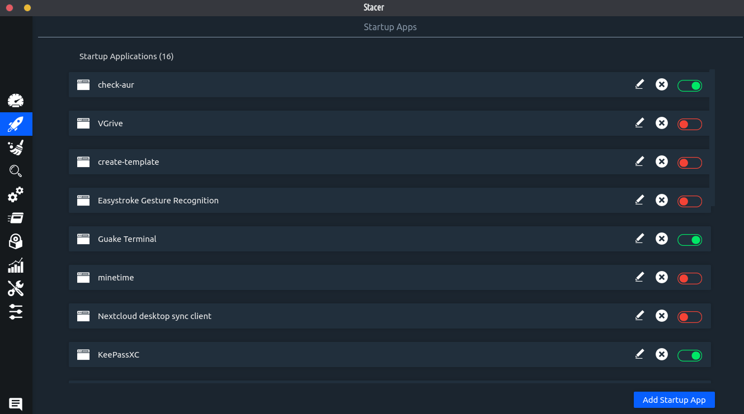Enable the minetime startup toggle

point(689,278)
